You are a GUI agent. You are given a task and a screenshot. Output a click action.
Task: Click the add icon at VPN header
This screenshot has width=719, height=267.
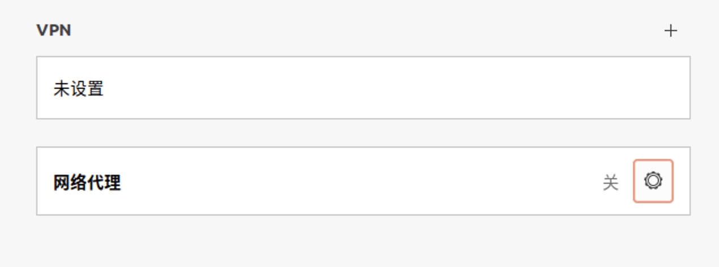click(x=670, y=31)
